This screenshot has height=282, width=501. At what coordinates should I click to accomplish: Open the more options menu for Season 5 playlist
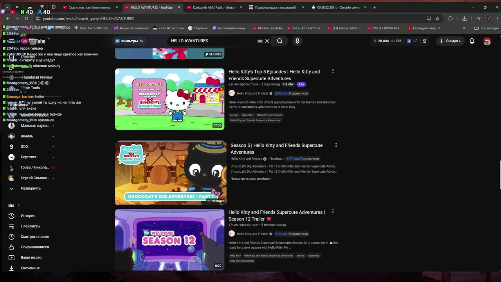[336, 145]
